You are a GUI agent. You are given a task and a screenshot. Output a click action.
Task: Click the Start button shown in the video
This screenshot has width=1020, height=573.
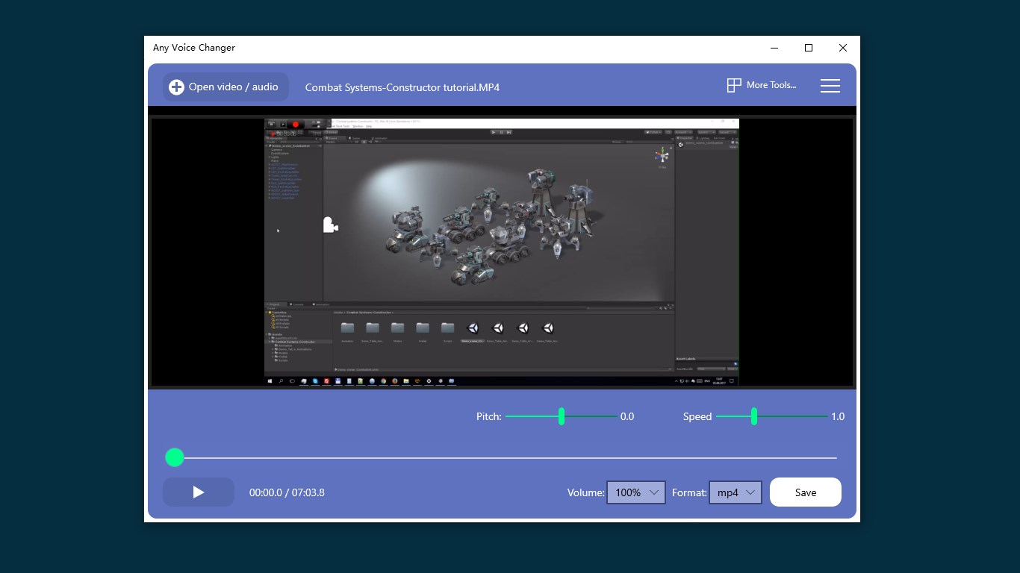[270, 382]
